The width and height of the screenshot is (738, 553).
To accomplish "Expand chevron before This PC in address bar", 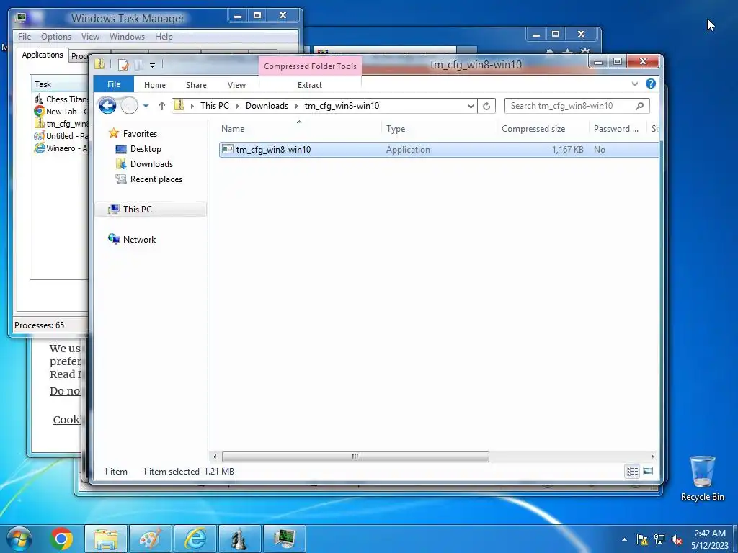I will tap(192, 106).
